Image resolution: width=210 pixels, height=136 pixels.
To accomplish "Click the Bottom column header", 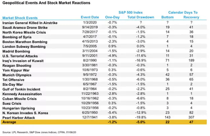I will pos(168,17).
